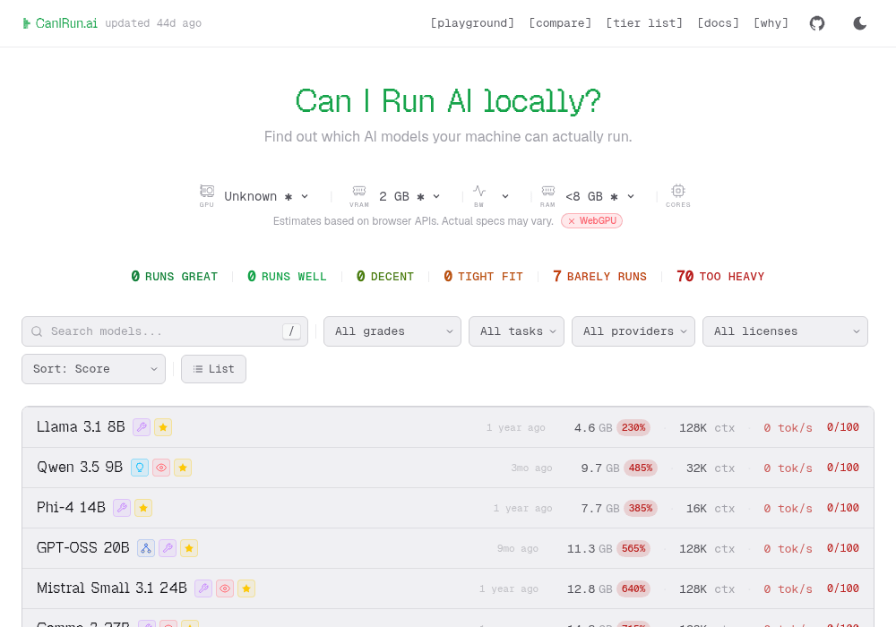The image size is (896, 627).
Task: Expand the VRAM 2 GB dropdown
Action: pyautogui.click(x=409, y=196)
